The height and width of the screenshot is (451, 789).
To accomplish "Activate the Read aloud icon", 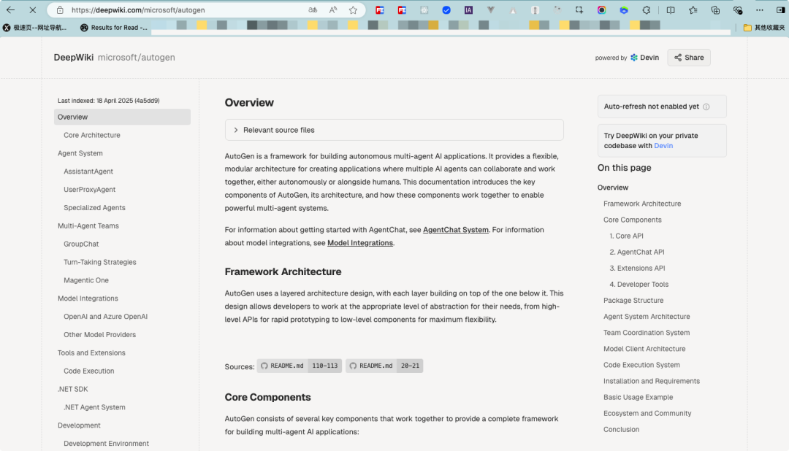I will click(x=333, y=10).
